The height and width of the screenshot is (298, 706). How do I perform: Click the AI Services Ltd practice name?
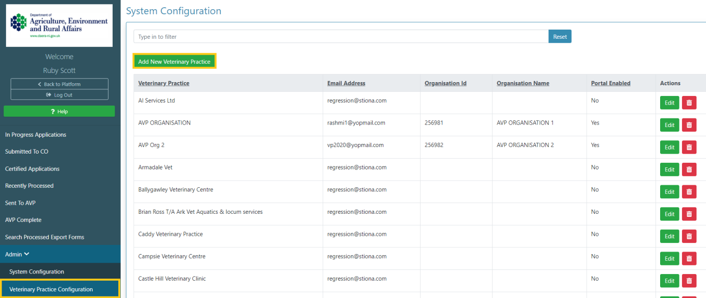(x=156, y=101)
